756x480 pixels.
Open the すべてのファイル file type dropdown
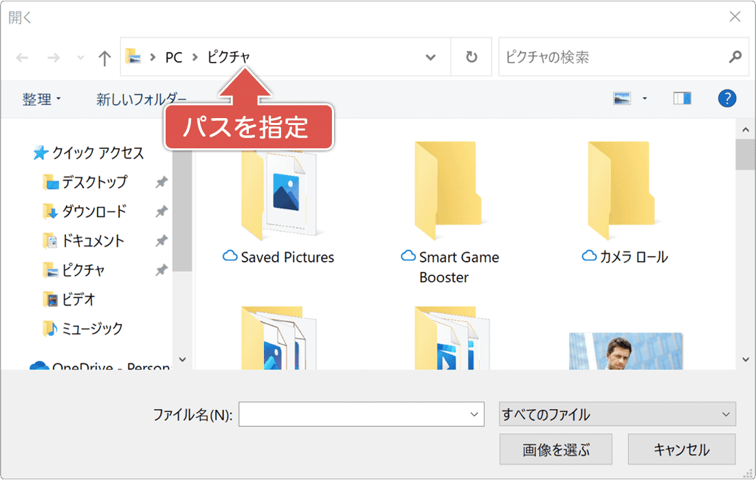click(616, 414)
